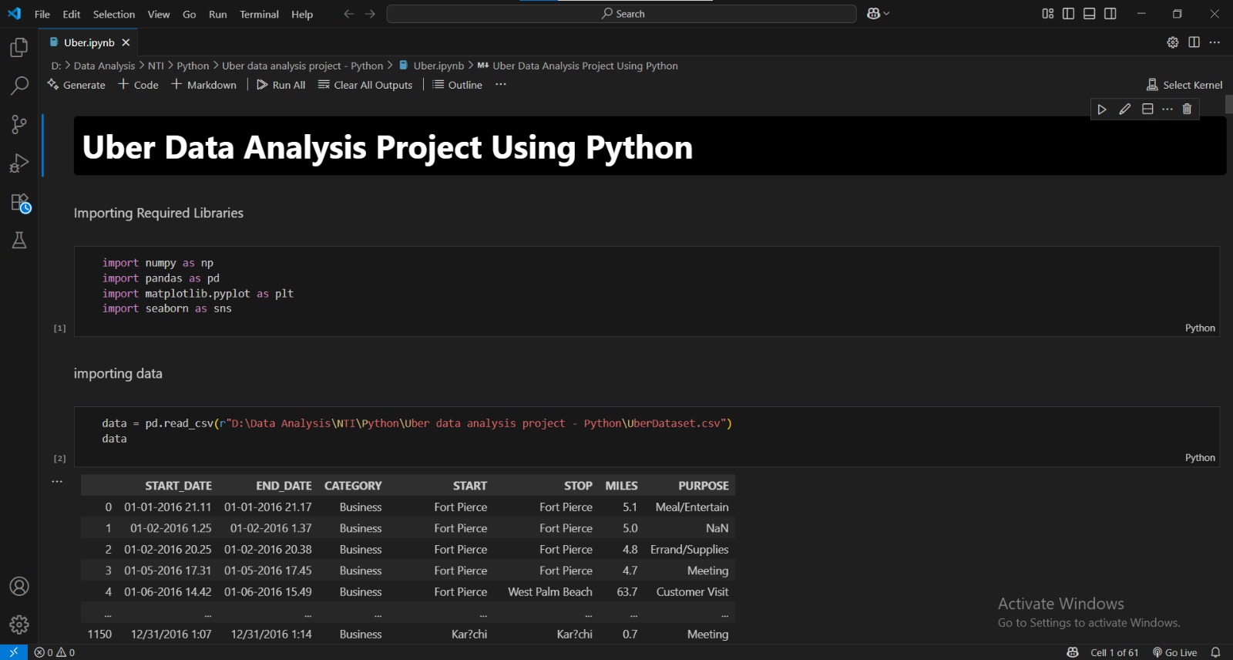Viewport: 1233px width, 660px height.
Task: Toggle the bottom panel layout
Action: point(1089,14)
